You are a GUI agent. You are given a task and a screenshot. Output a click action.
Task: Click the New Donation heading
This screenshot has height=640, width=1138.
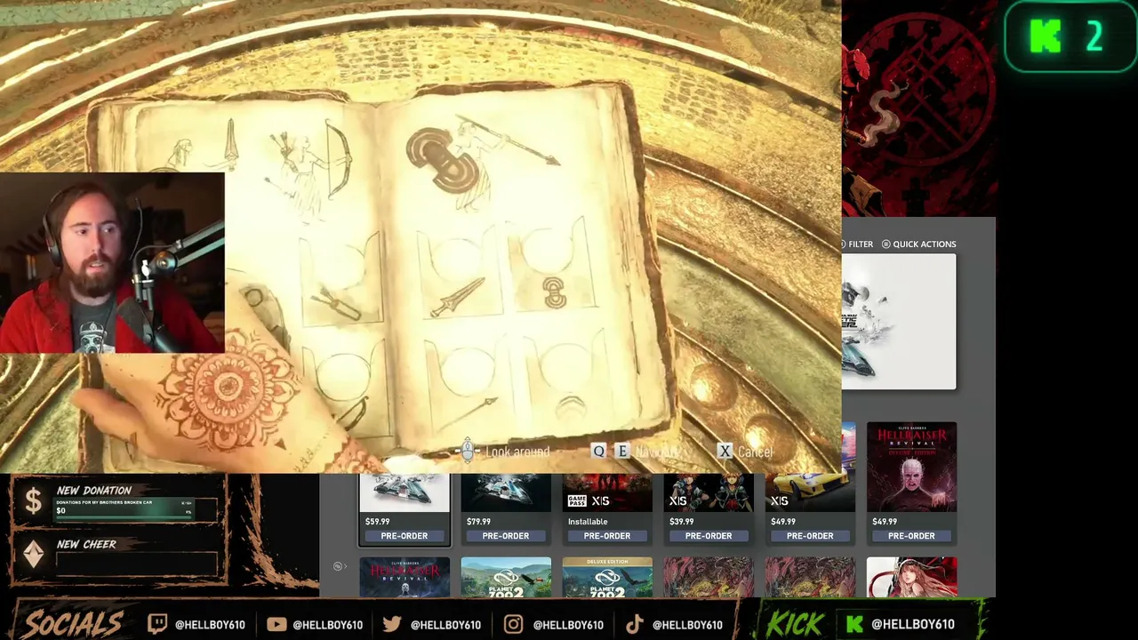94,491
